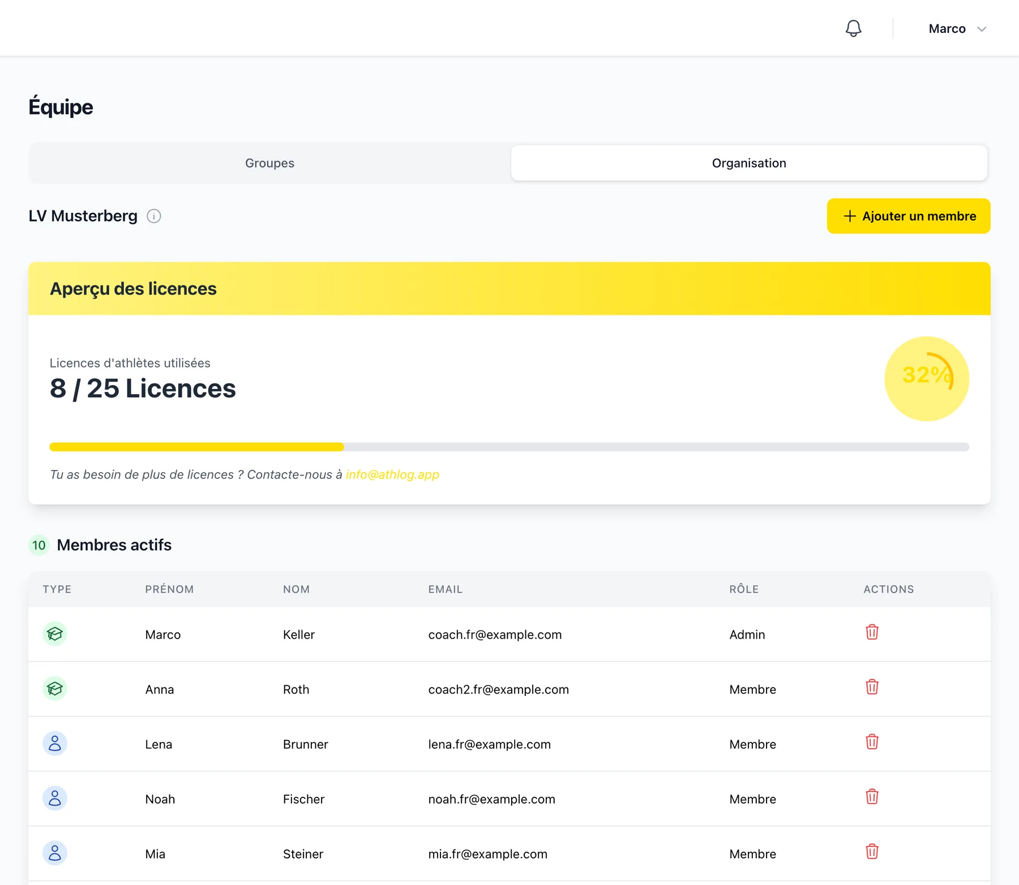Click athlete icon for Mia Steiner
Viewport: 1019px width, 885px height.
pos(55,853)
